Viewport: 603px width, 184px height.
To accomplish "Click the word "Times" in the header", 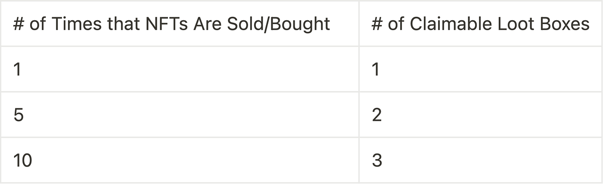I will click(x=76, y=24).
